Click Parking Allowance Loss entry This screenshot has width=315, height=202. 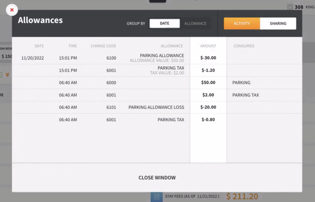[156, 107]
